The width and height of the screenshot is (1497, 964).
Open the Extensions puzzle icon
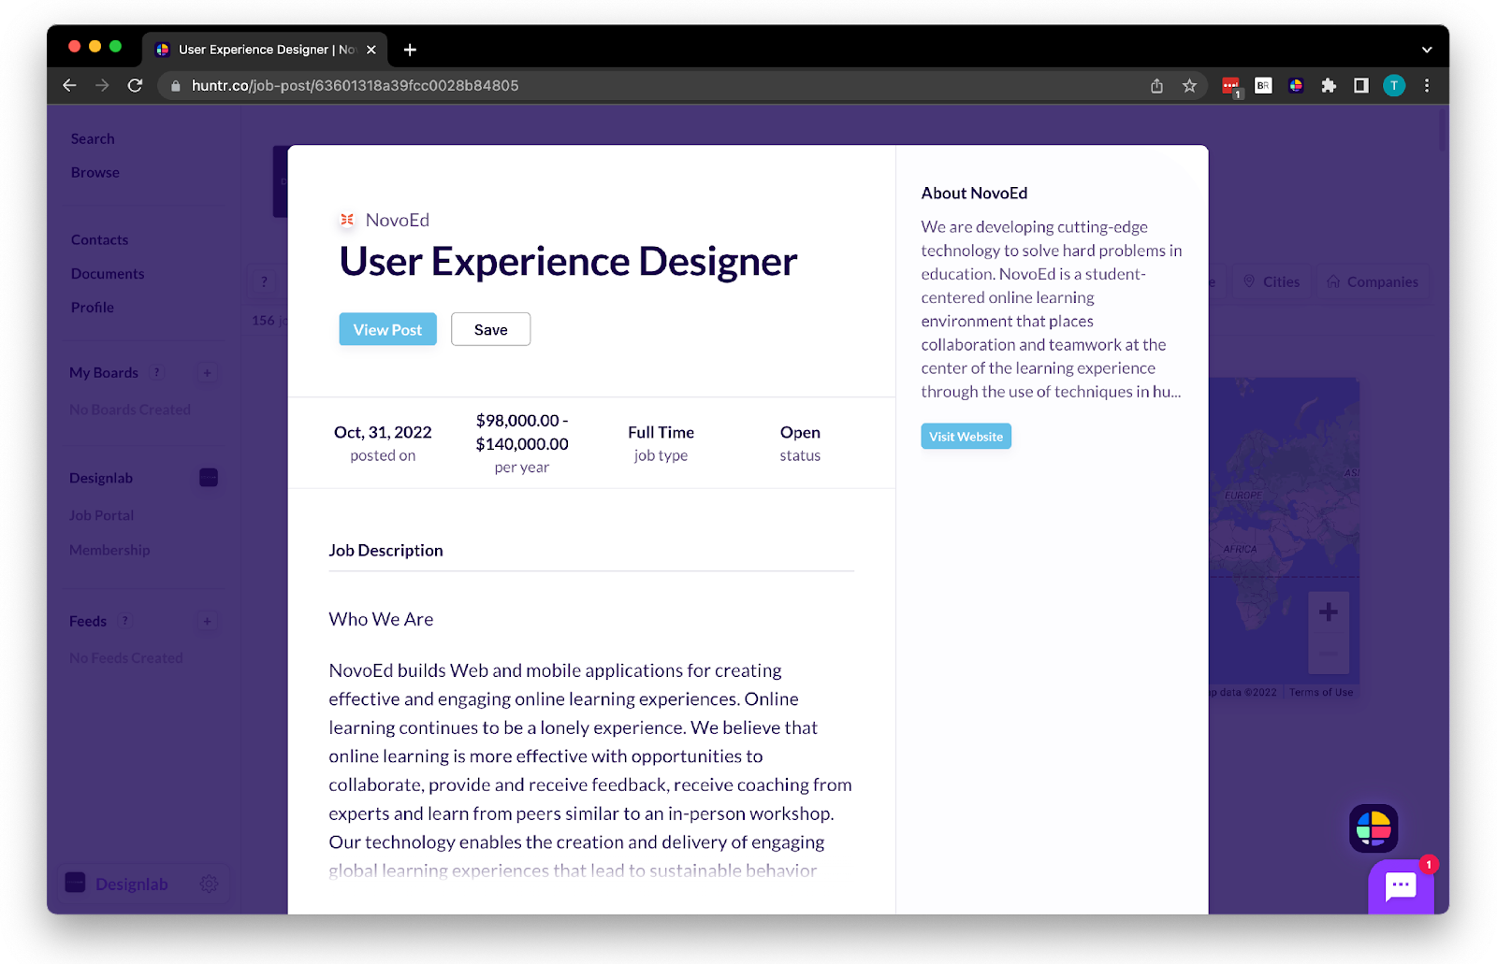click(x=1329, y=85)
